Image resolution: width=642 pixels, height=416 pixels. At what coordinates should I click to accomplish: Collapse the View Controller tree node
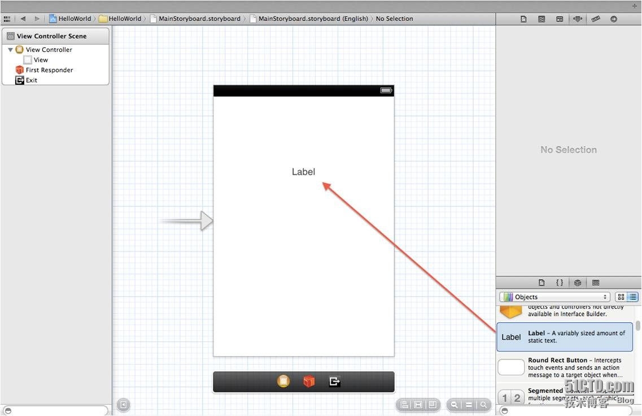(x=10, y=50)
